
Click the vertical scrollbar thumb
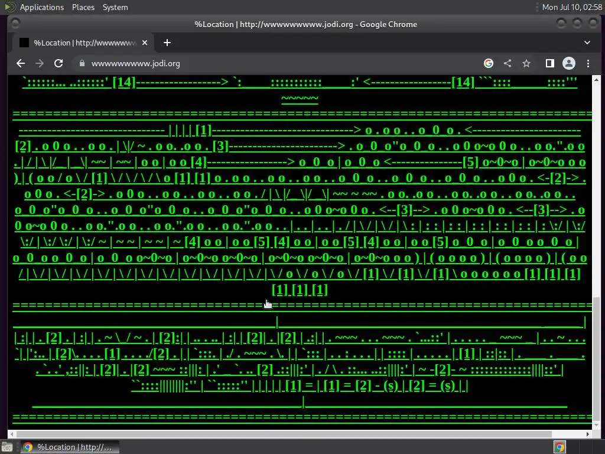596,359
